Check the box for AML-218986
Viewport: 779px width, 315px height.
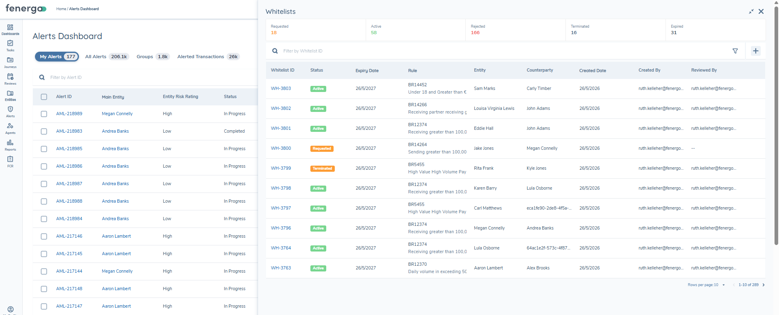(x=44, y=166)
